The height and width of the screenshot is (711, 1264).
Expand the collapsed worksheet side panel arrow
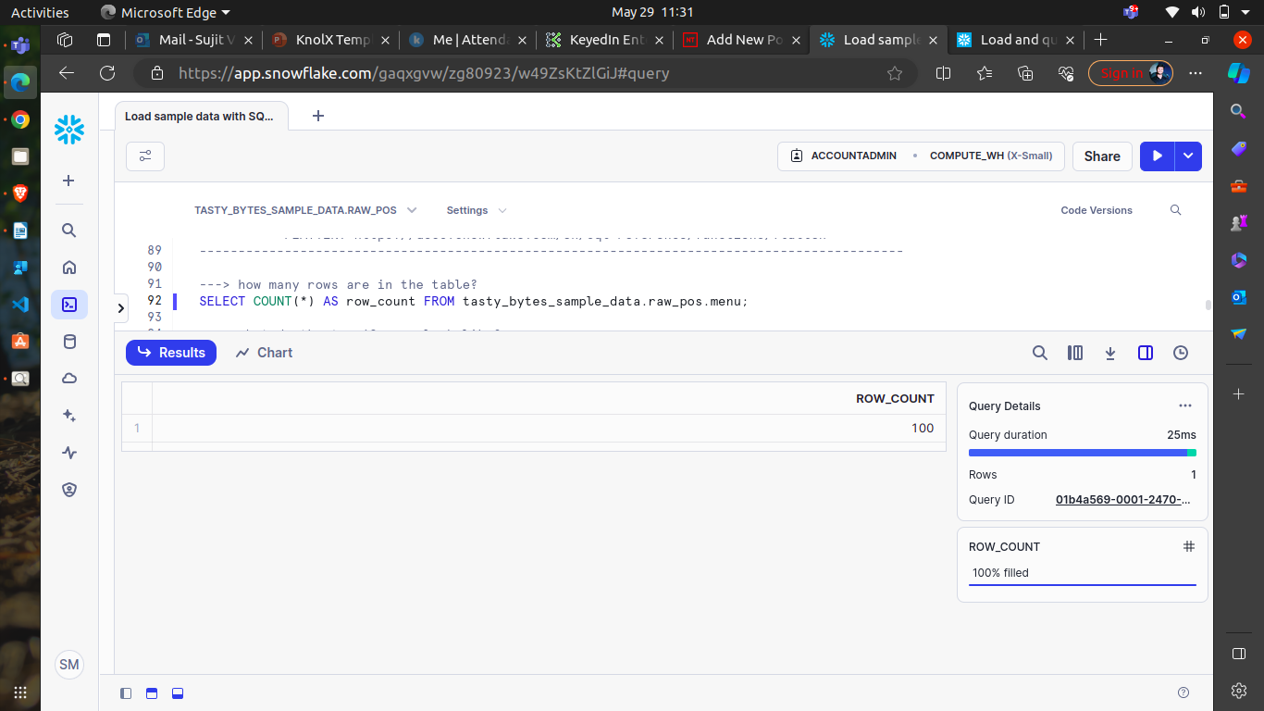pos(120,307)
